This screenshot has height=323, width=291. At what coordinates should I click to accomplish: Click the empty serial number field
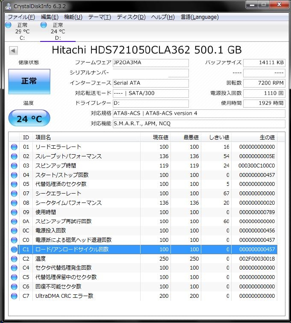[151, 73]
